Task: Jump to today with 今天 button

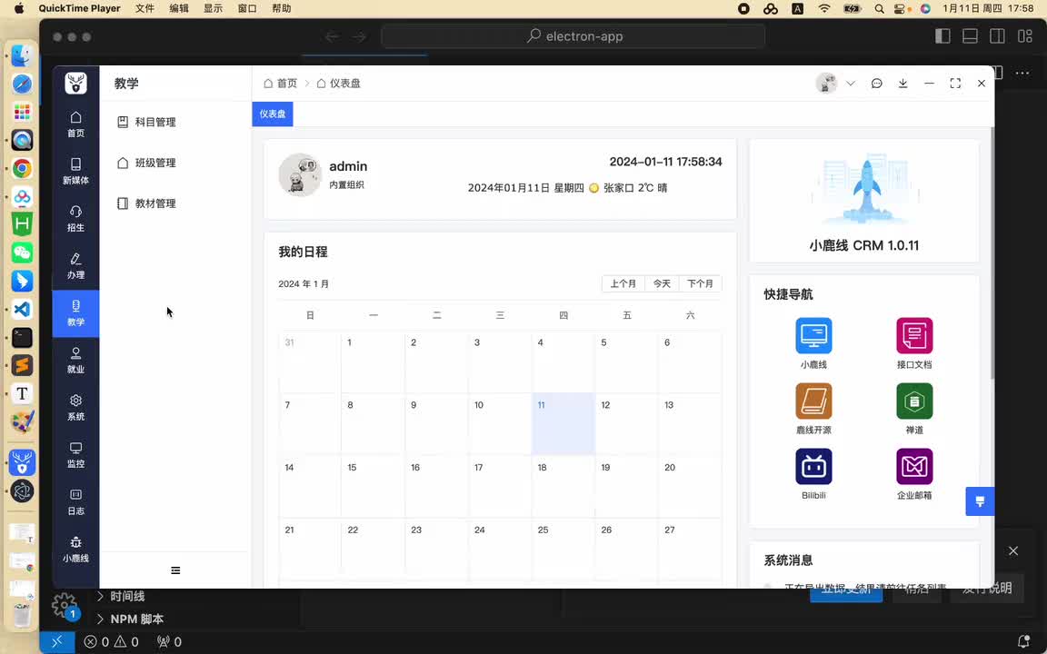Action: [x=662, y=283]
